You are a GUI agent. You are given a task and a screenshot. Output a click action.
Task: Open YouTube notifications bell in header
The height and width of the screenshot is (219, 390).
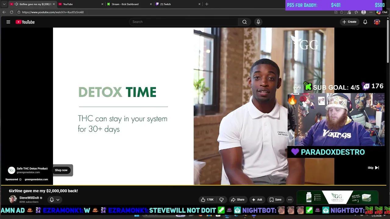click(x=365, y=22)
